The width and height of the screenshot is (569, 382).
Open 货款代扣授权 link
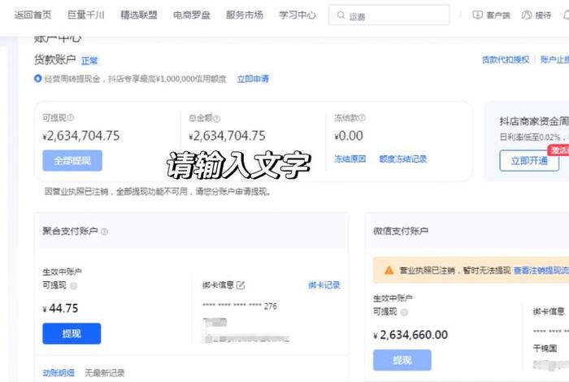[x=506, y=59]
